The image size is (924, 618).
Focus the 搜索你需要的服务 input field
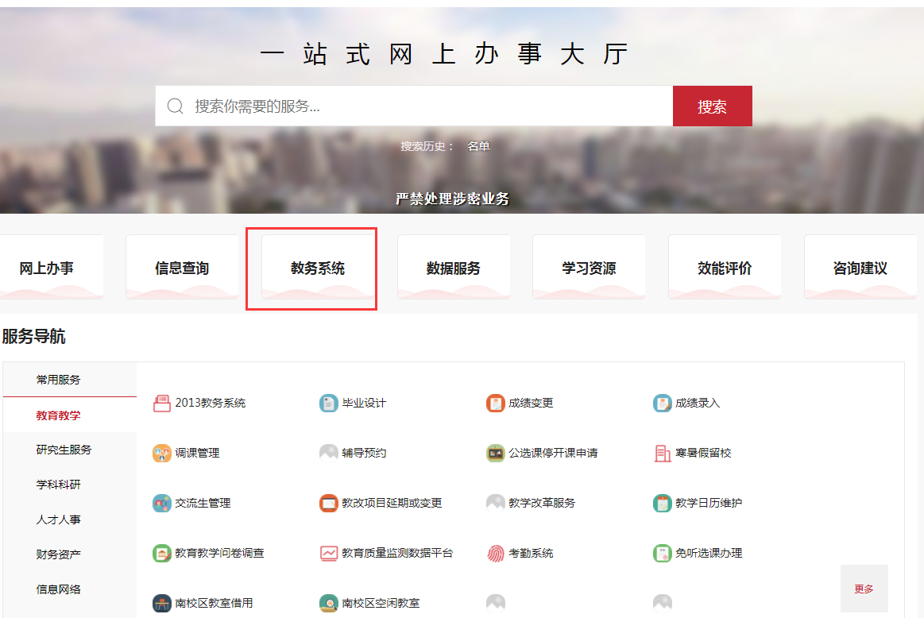pos(429,106)
